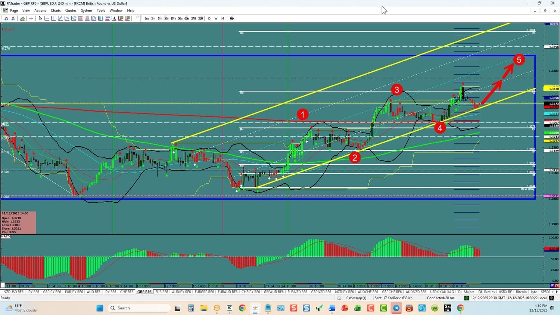Toggle the Daily (D) timeframe

(209, 18)
